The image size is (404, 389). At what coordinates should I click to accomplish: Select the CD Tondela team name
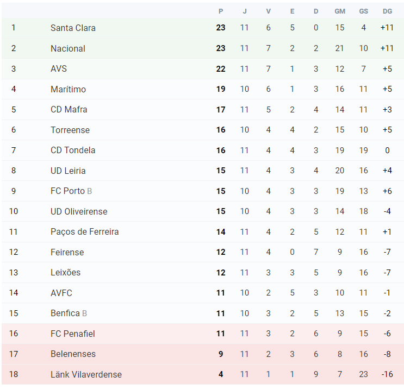pos(73,150)
